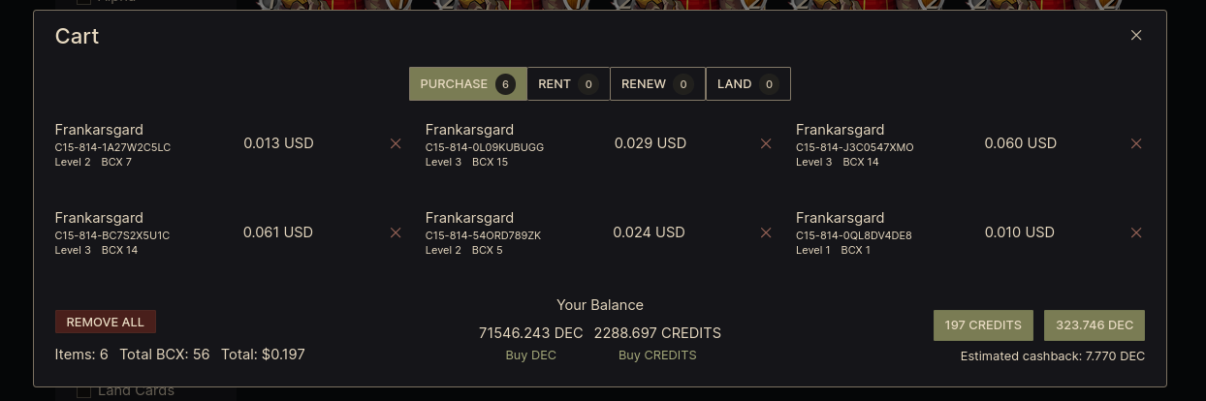This screenshot has height=401, width=1206.
Task: Remove Frankarsgard card priced 0.024 USD
Action: point(766,232)
